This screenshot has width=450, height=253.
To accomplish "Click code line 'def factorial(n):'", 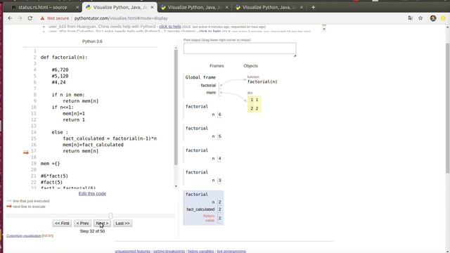I will click(64, 58).
